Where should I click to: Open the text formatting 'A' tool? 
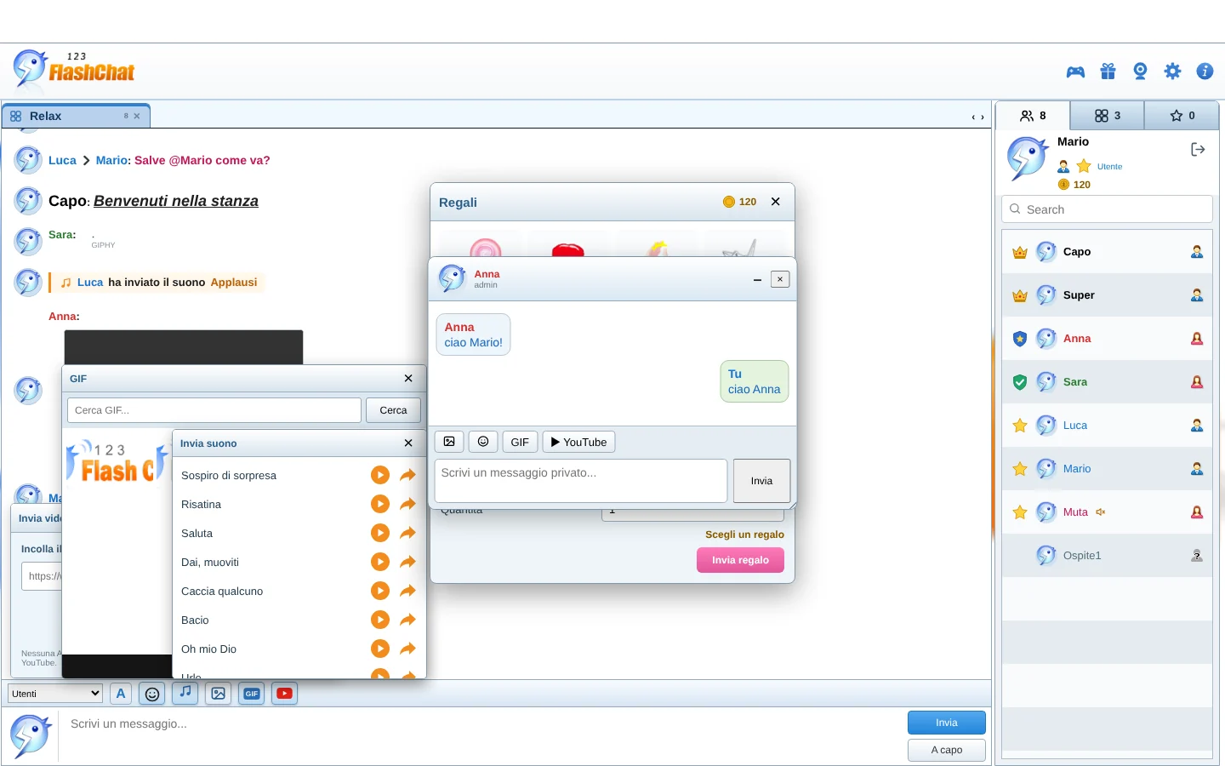[x=121, y=694]
